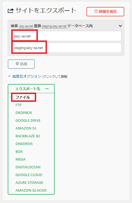Toggle the エクスポート先 dropdown header
This screenshot has height=203, width=132.
(x=31, y=89)
